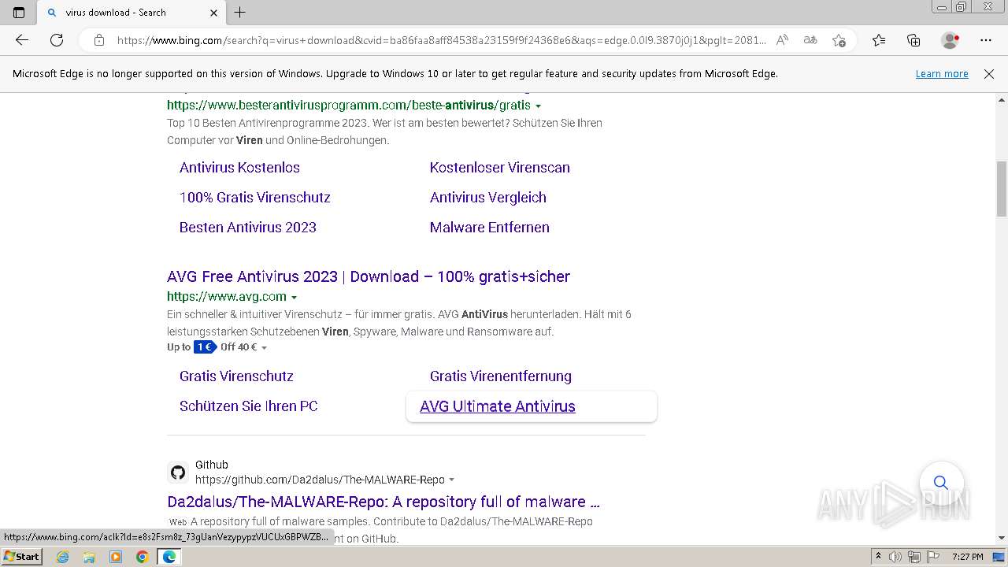Refresh the current page
This screenshot has height=567, width=1008.
pos(57,40)
